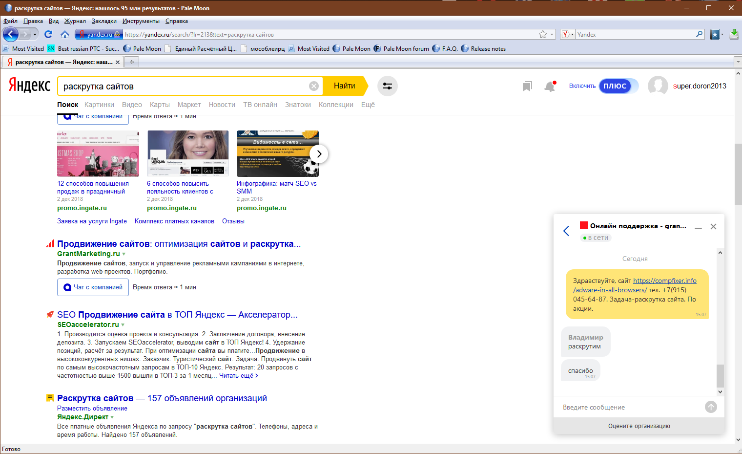Click search magnifier in Yandex search bar
This screenshot has height=454, width=742.
pos(700,34)
